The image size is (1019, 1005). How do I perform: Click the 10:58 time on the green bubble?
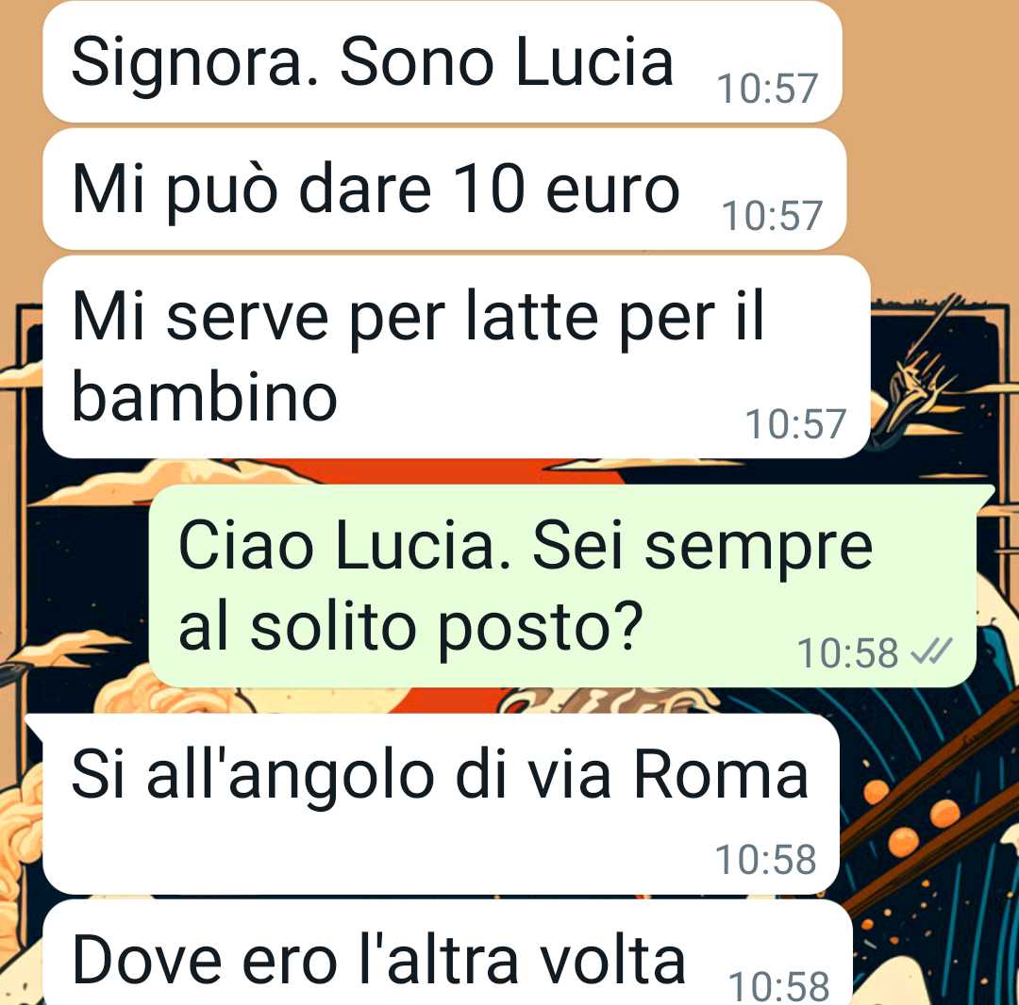click(x=847, y=652)
